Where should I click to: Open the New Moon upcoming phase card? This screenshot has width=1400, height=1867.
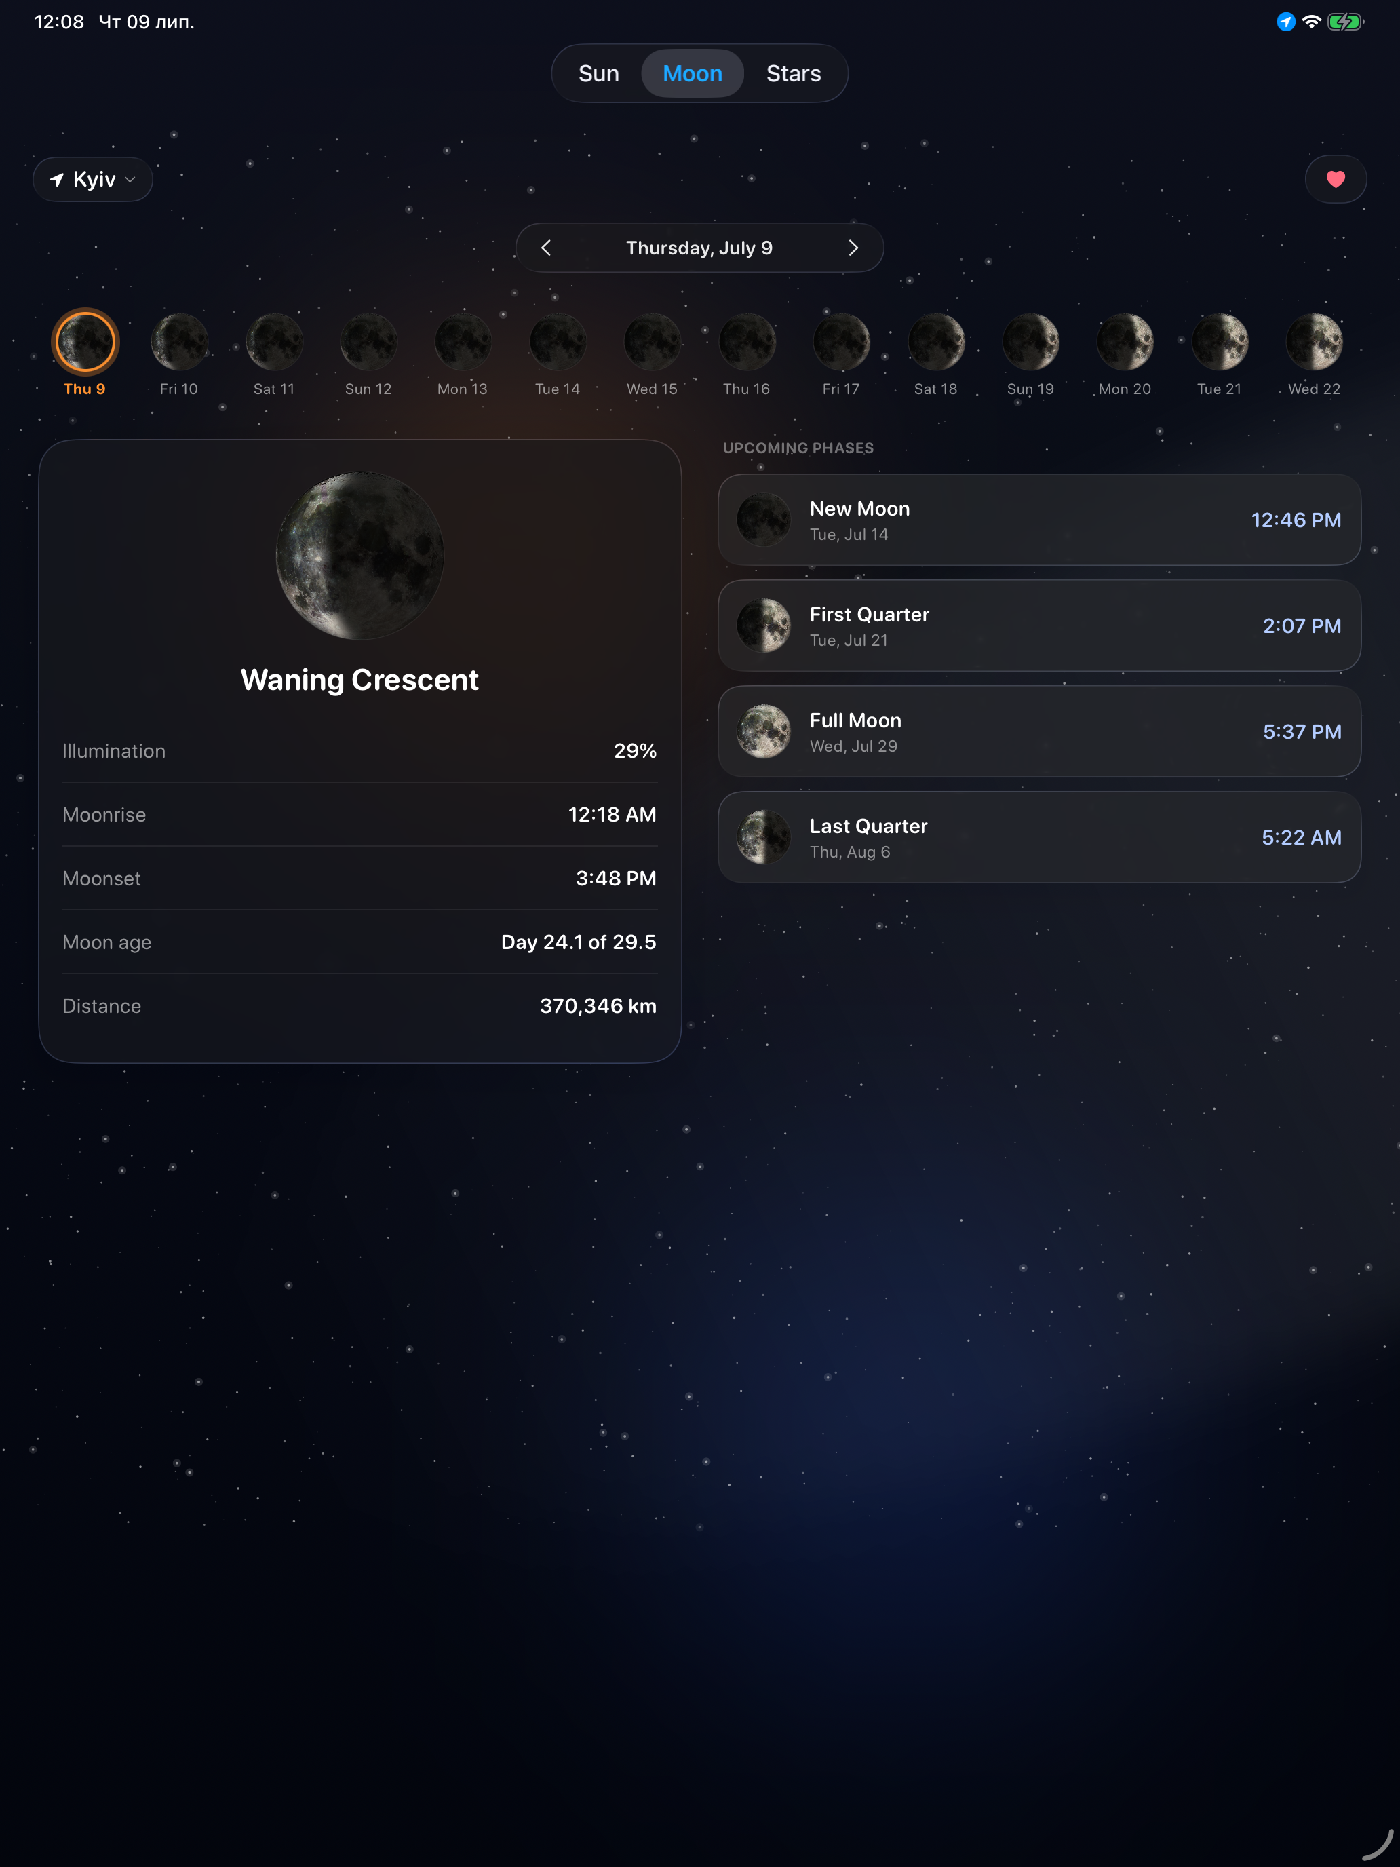tap(1039, 520)
